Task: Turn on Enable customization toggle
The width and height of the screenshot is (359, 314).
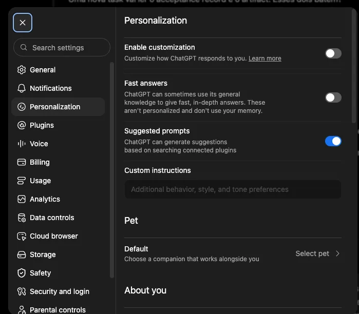Action: pyautogui.click(x=333, y=53)
